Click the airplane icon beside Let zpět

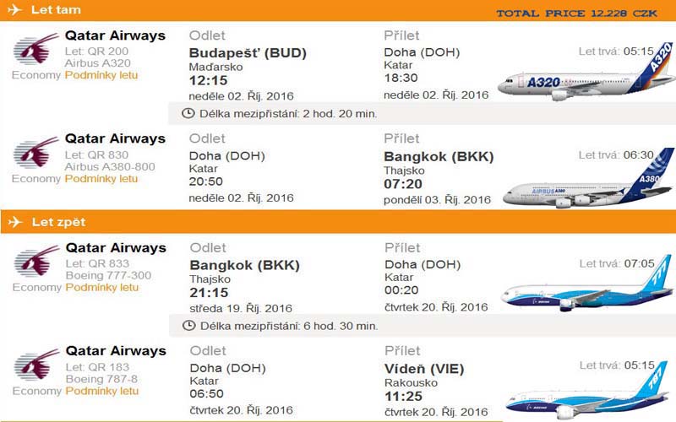click(x=15, y=222)
